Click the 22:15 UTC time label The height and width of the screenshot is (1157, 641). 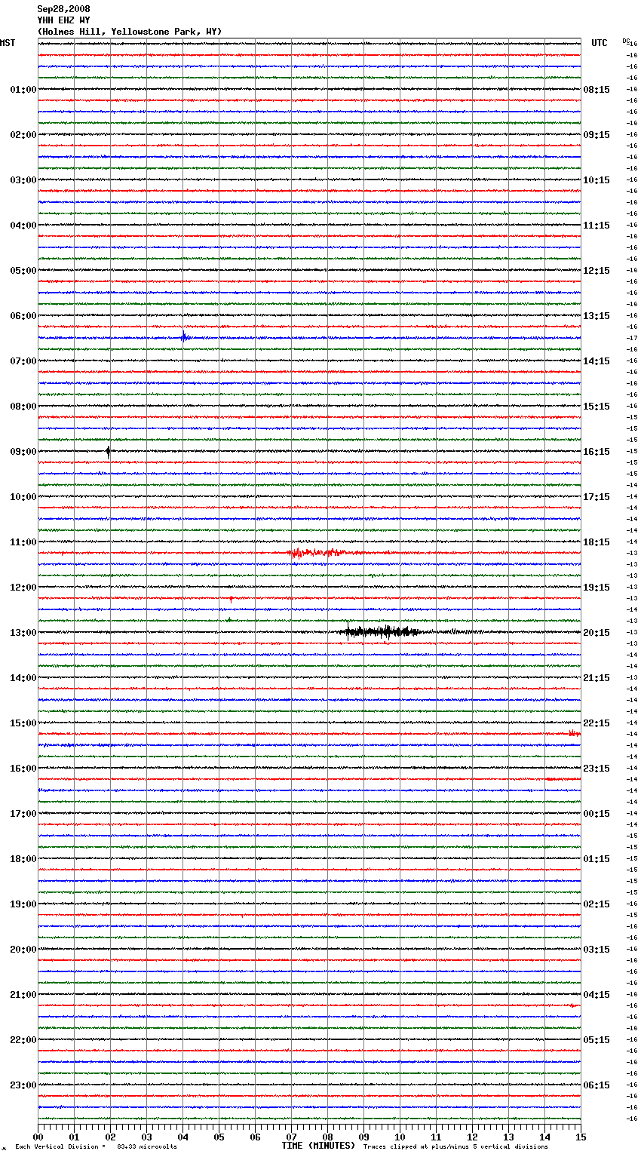click(597, 723)
